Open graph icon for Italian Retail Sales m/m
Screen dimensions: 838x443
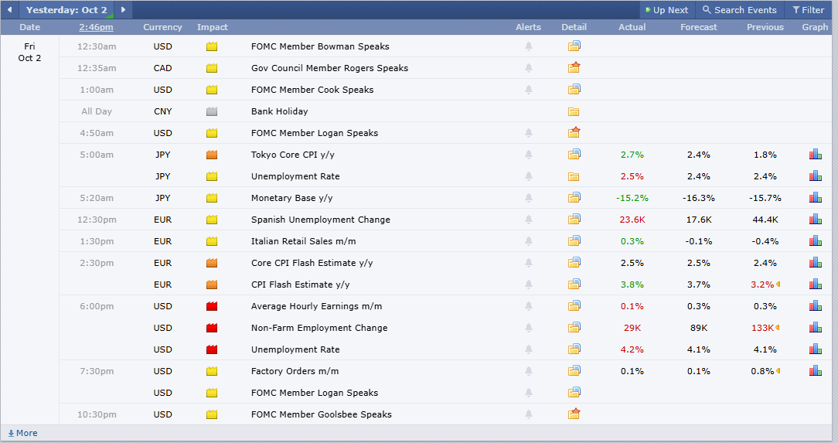point(815,241)
